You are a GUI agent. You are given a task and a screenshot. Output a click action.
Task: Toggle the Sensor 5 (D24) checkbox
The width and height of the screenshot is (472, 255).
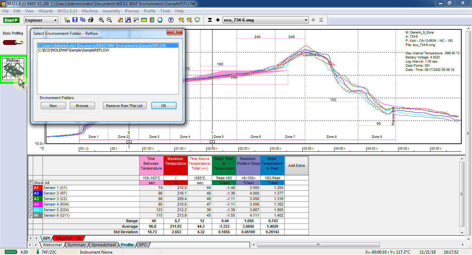(x=30, y=210)
